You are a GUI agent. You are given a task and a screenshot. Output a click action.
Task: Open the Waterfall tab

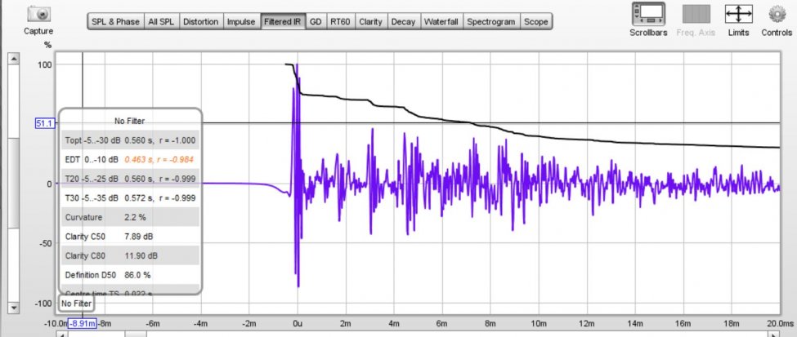pyautogui.click(x=441, y=22)
